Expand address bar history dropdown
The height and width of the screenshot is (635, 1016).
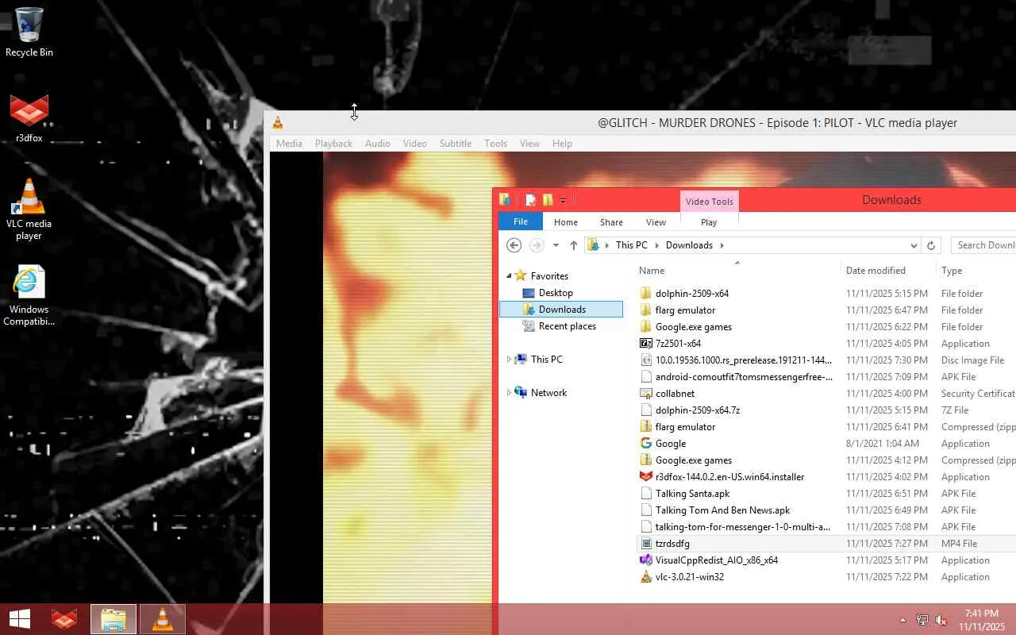(914, 245)
